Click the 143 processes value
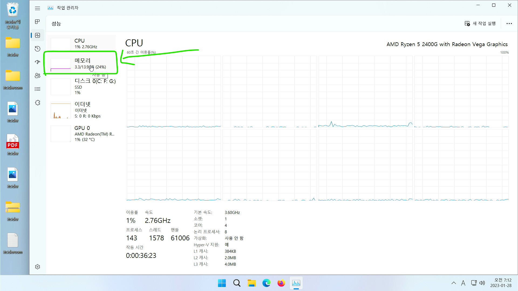518x291 pixels. (132, 238)
